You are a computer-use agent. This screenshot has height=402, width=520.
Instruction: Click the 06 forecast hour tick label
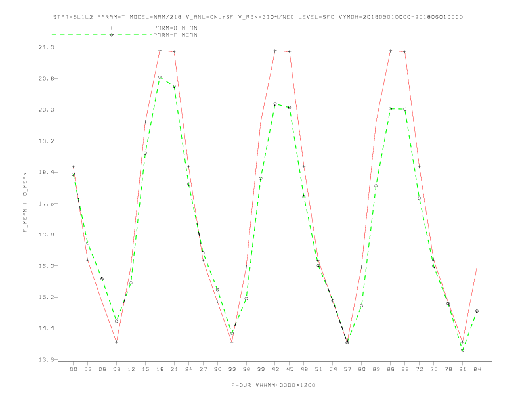[x=102, y=369]
